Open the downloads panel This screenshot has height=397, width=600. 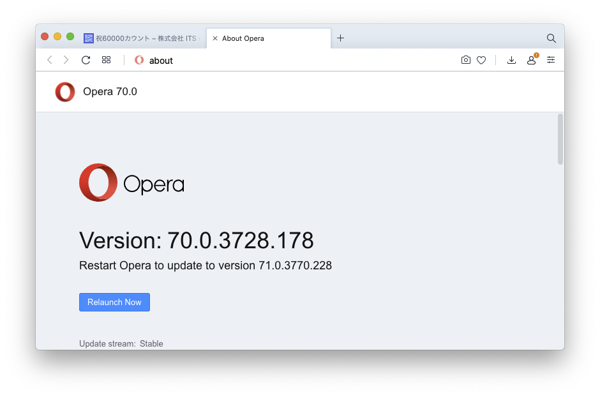coord(511,60)
